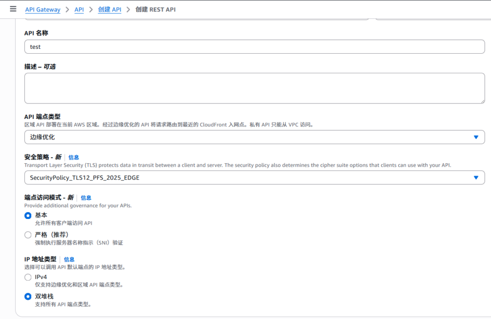The height and width of the screenshot is (319, 491).
Task: Choose the IPv4 address type
Action: point(28,277)
